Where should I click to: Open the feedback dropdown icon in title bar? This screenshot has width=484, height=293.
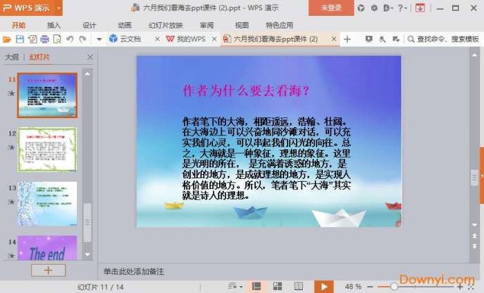(x=388, y=8)
